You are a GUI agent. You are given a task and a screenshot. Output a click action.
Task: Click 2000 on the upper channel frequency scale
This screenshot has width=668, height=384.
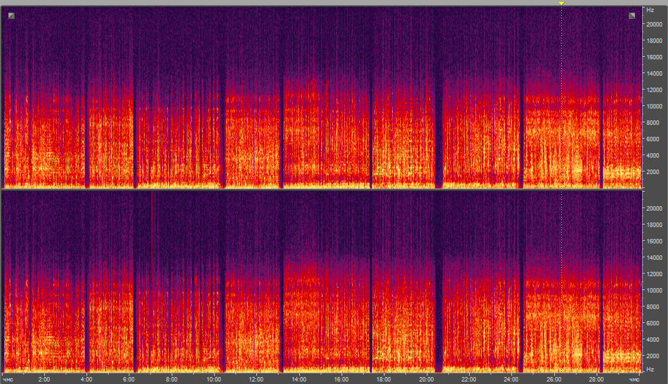pos(653,172)
